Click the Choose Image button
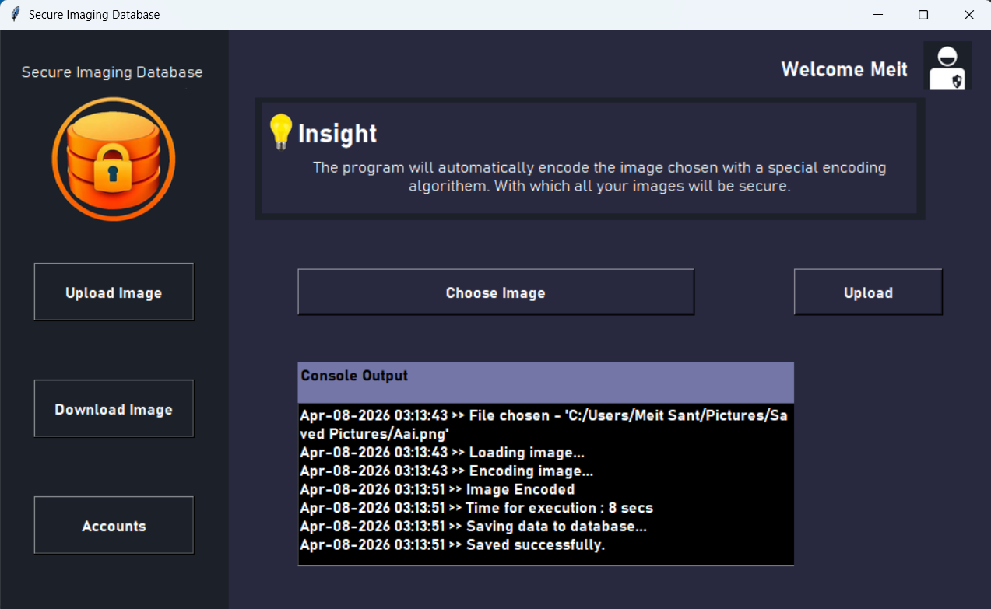The height and width of the screenshot is (609, 991). click(496, 292)
